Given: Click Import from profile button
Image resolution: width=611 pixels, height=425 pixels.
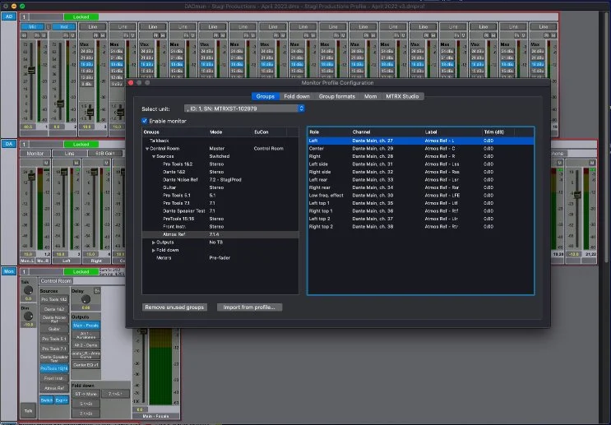Looking at the screenshot, I should pos(250,307).
